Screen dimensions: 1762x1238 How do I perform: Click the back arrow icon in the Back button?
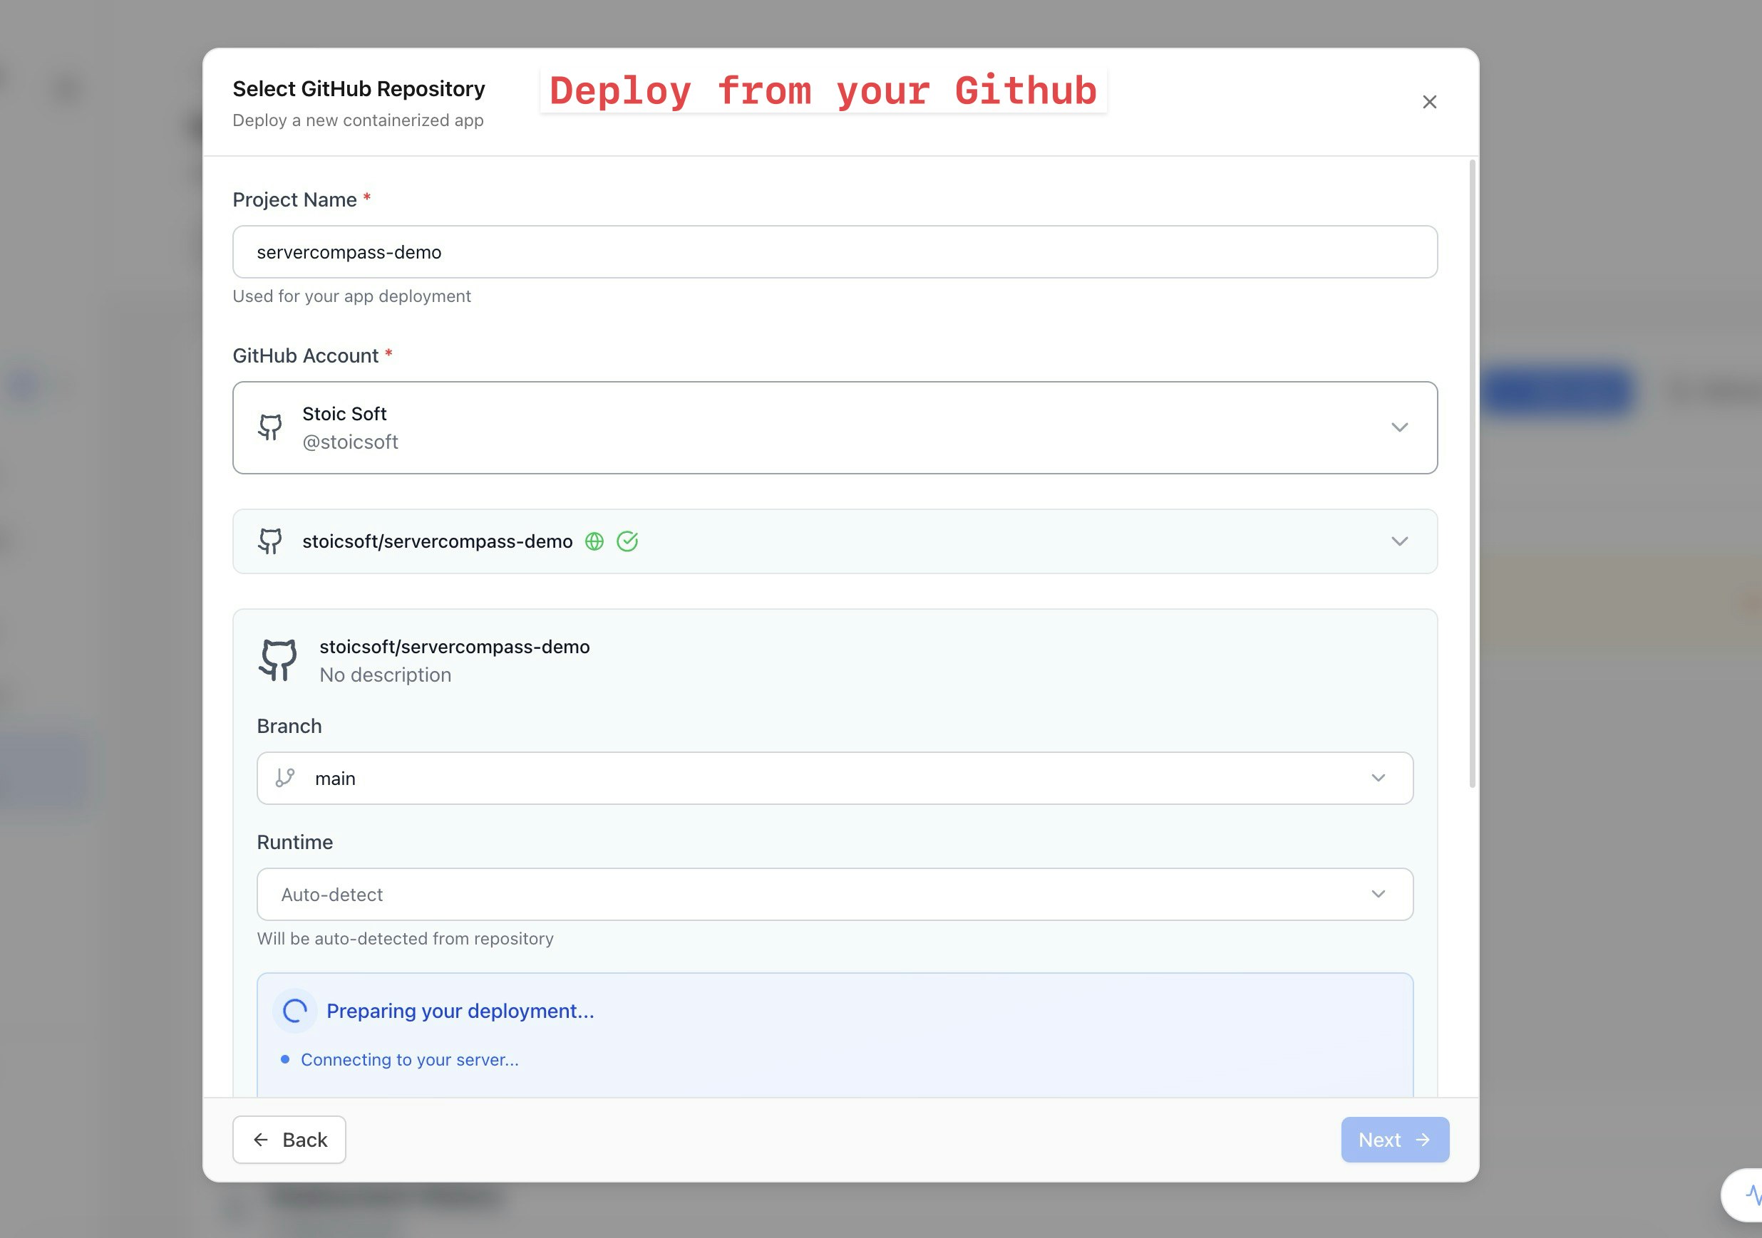(261, 1140)
